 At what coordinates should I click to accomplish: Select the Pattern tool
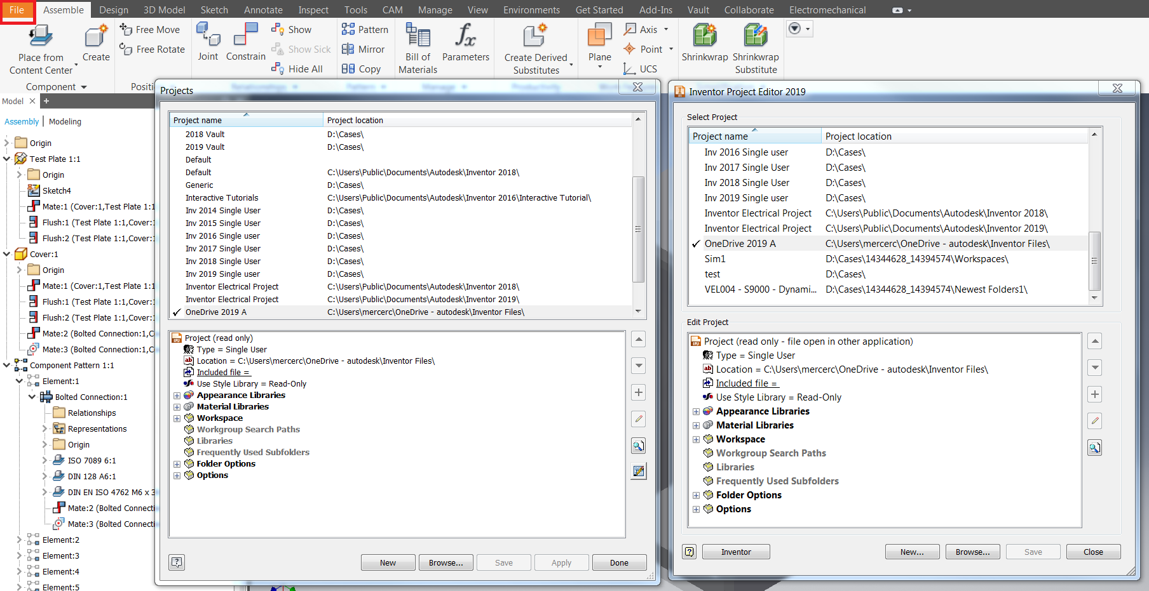pyautogui.click(x=365, y=29)
